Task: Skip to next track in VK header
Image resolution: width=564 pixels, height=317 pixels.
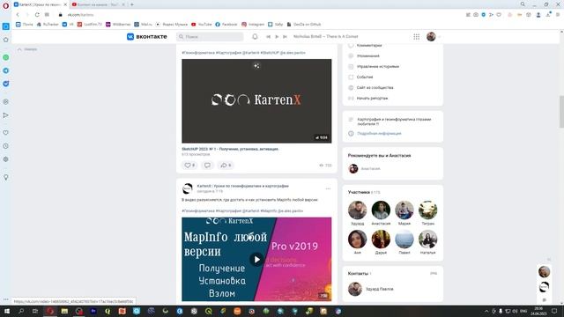Action: [285, 36]
